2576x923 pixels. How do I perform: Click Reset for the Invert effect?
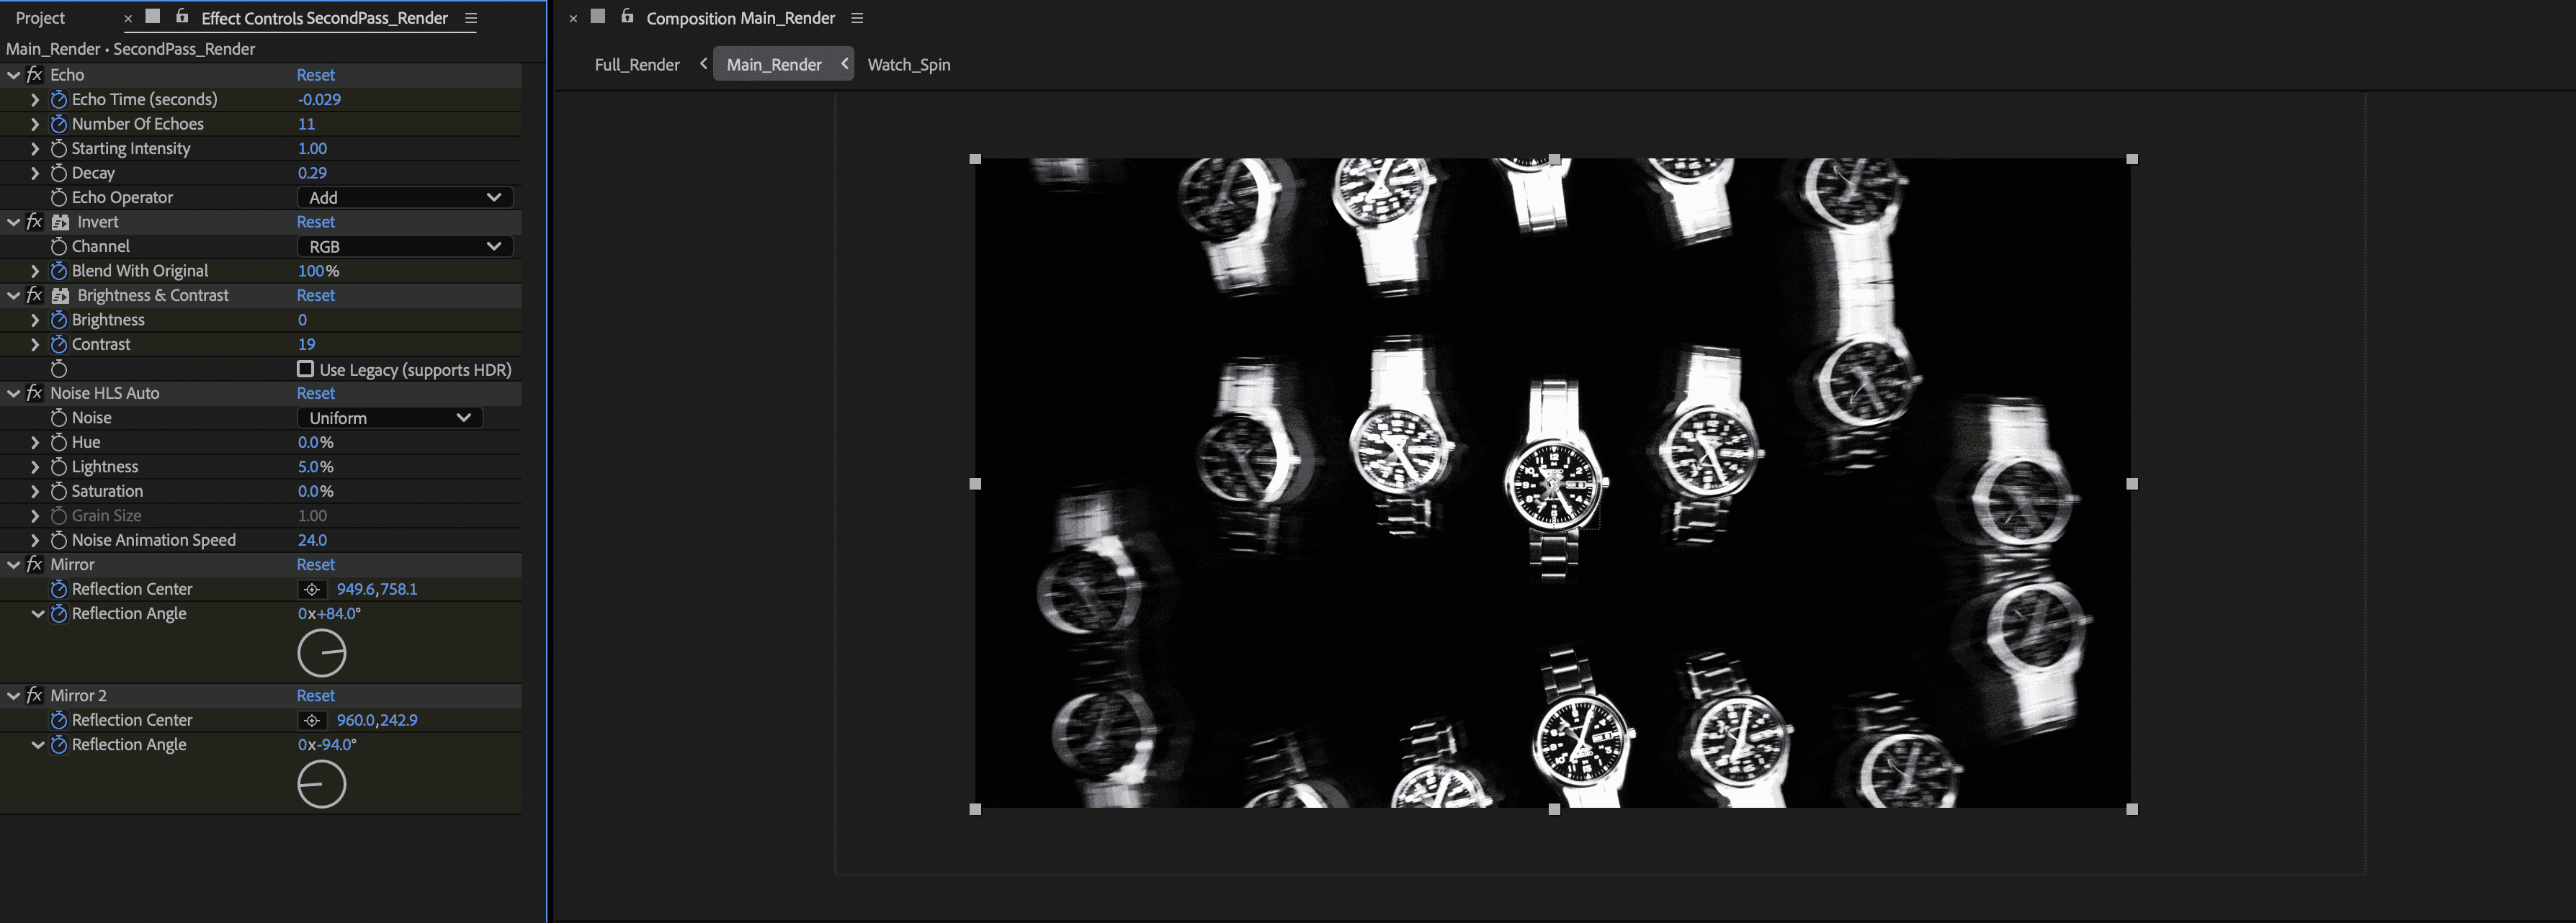pyautogui.click(x=315, y=222)
